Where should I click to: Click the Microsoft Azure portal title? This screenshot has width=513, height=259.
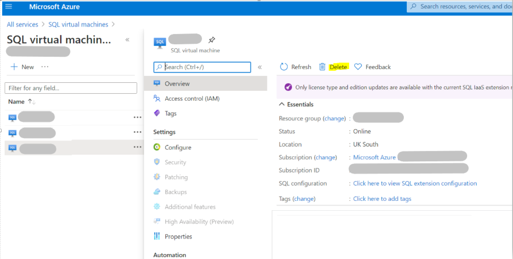(54, 7)
